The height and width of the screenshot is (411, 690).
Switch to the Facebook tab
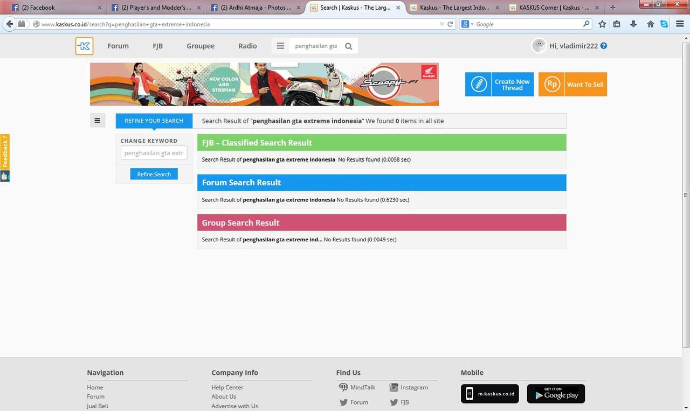coord(57,8)
